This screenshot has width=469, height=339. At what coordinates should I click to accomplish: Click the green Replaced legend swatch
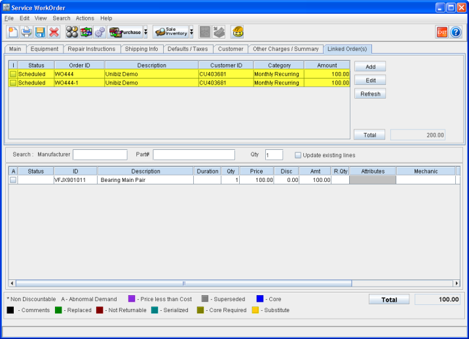click(58, 310)
